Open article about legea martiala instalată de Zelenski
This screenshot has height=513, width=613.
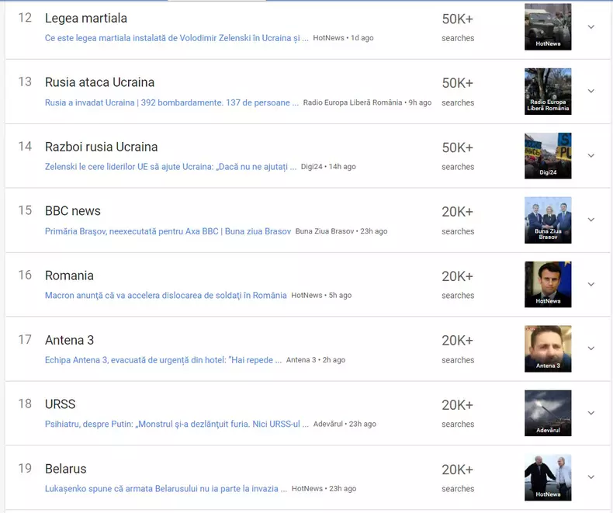click(177, 38)
